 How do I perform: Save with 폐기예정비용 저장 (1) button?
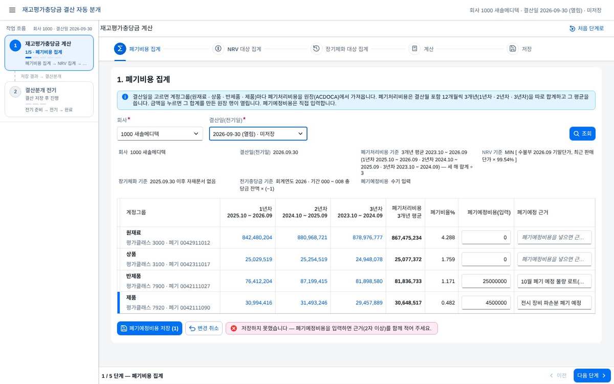tap(149, 328)
